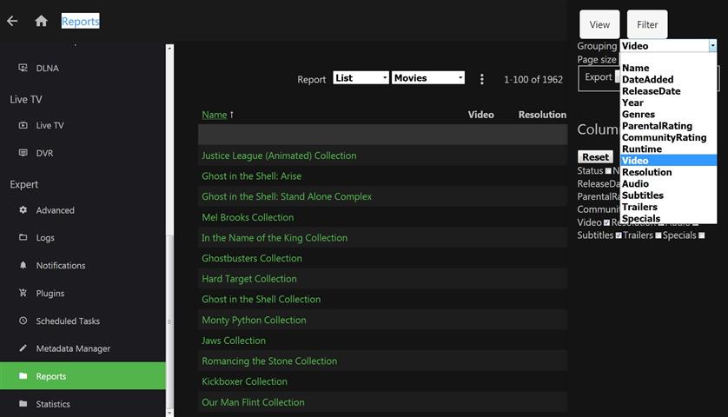This screenshot has width=728, height=417.
Task: Choose Specials in the Grouping list
Action: [668, 218]
